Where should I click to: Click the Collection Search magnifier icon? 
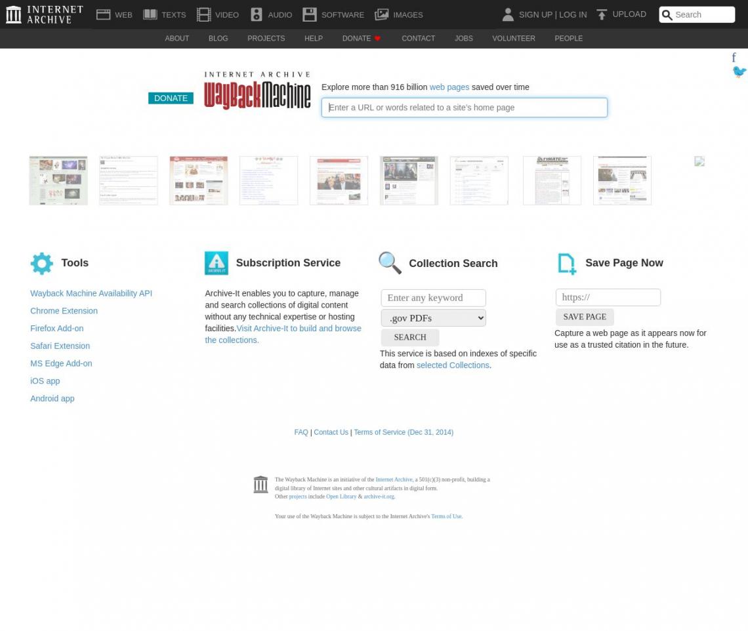(x=390, y=263)
